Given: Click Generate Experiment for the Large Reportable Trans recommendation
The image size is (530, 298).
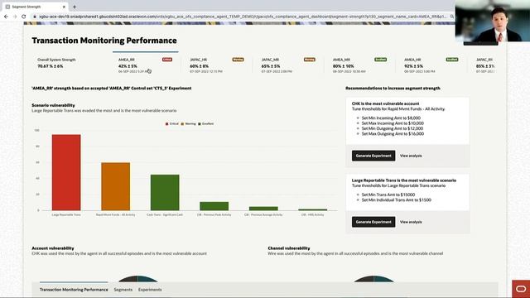Looking at the screenshot, I should (x=373, y=222).
